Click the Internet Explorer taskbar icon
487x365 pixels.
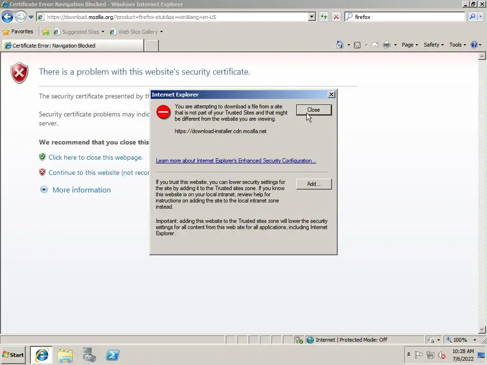42,355
